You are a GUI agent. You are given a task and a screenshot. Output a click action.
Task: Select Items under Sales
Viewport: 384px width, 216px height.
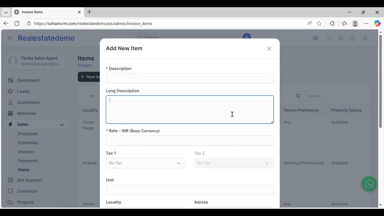click(x=24, y=170)
